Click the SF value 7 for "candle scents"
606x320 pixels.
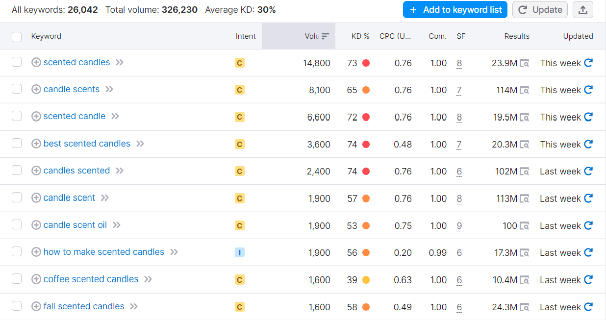point(459,90)
